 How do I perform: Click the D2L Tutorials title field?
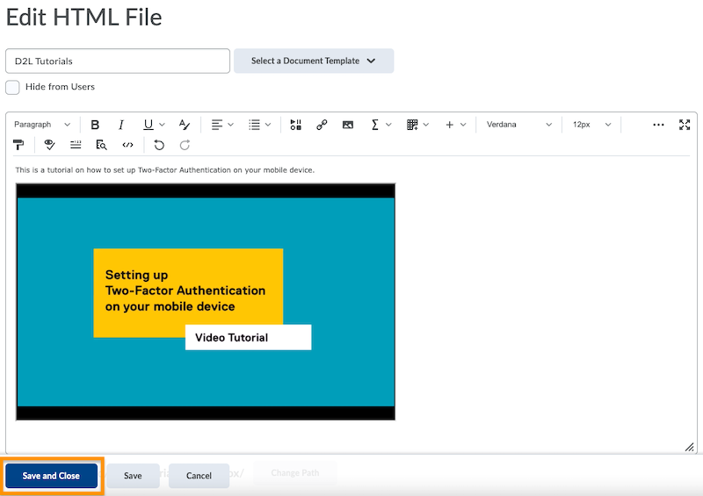click(x=118, y=61)
